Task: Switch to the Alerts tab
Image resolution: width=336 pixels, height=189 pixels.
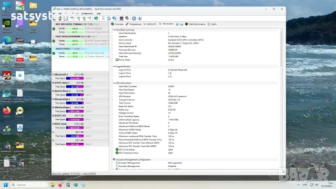Action: (x=212, y=24)
